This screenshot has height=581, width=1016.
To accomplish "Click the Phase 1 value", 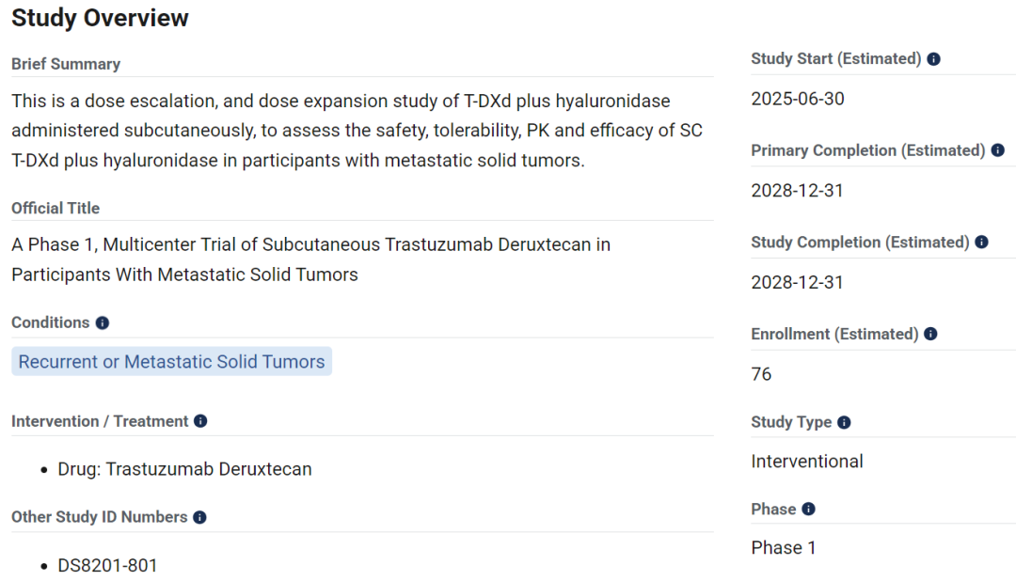I will tap(784, 548).
